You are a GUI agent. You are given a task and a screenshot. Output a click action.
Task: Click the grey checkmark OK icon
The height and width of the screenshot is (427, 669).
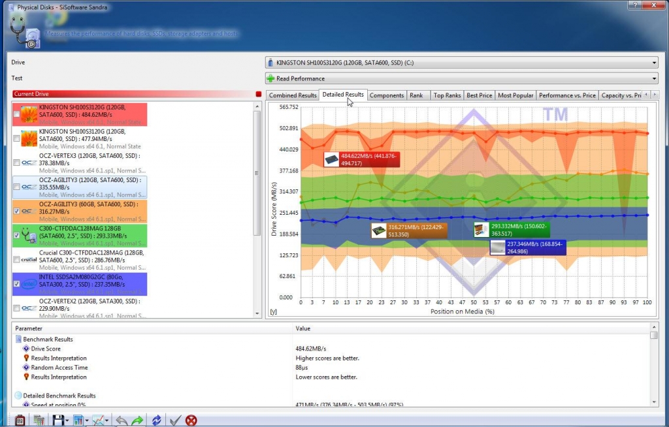[x=174, y=420]
